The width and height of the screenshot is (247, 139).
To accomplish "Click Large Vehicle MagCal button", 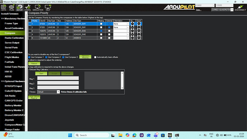I will coord(34,97).
